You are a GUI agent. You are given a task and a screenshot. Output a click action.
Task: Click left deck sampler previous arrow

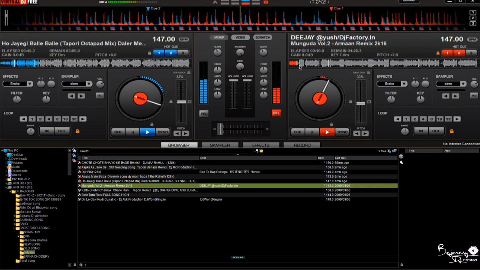pyautogui.click(x=72, y=96)
